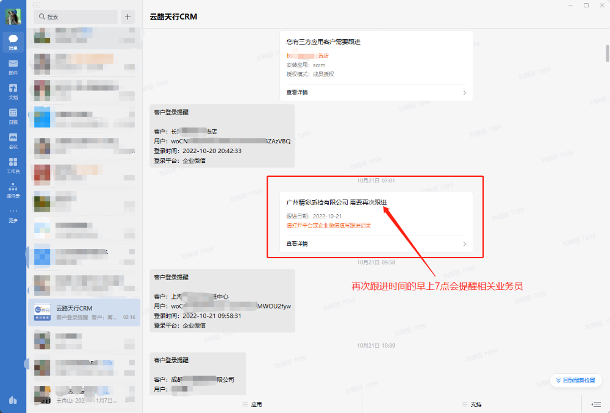This screenshot has width=610, height=413.
Task: Click the 您有三方应用客户需要跟进 card title
Action: (323, 41)
